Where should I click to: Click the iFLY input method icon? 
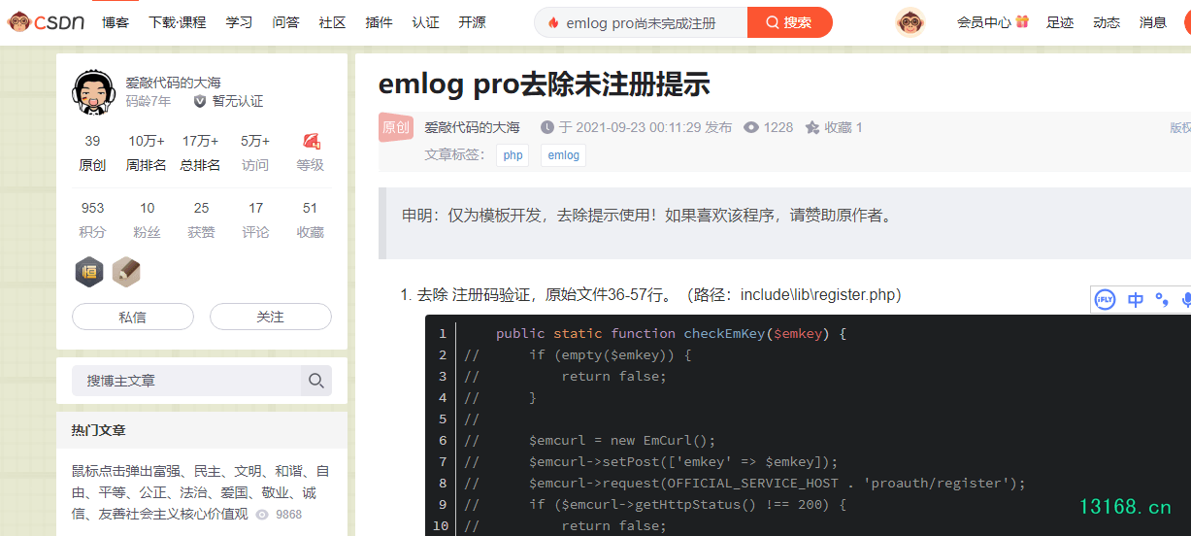[x=1105, y=300]
